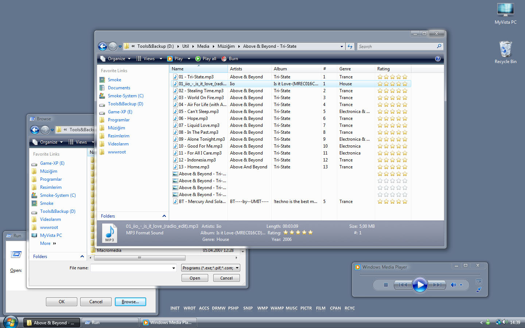Open the Organize menu in the music explorer
The image size is (525, 328).
(x=116, y=59)
